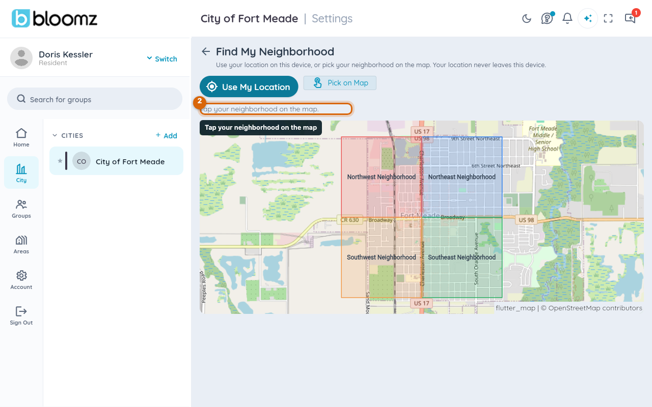Click the Resident role label
Viewport: 652px width, 407px height.
coord(53,63)
